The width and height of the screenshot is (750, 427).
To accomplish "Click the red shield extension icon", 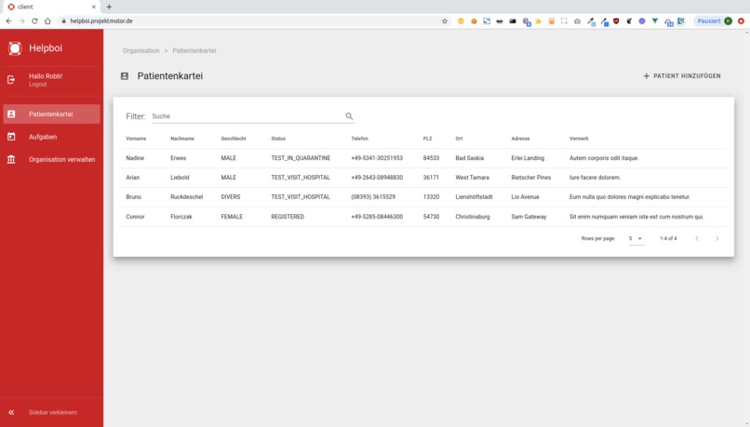I will (616, 21).
